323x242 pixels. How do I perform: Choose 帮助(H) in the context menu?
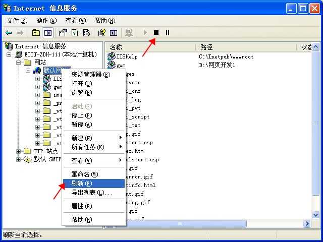tap(94, 220)
